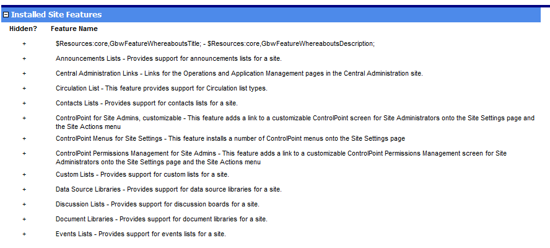Click the plus icon beside Events Lists
This screenshot has height=248, width=550.
pos(25,234)
